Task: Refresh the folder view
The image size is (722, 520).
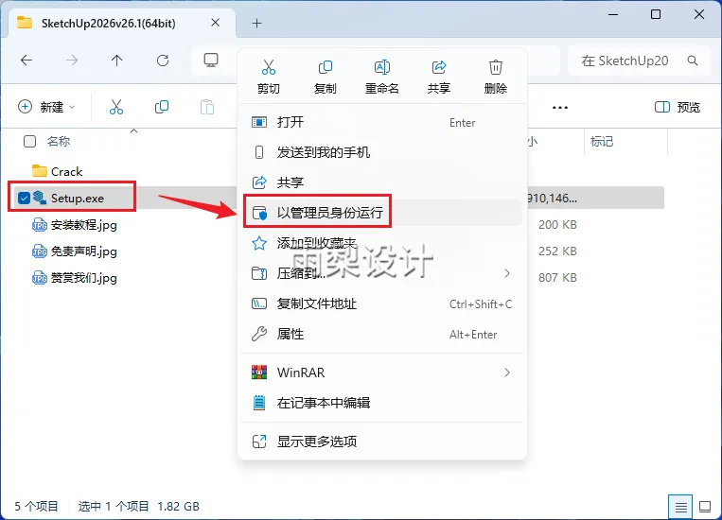Action: [x=163, y=61]
